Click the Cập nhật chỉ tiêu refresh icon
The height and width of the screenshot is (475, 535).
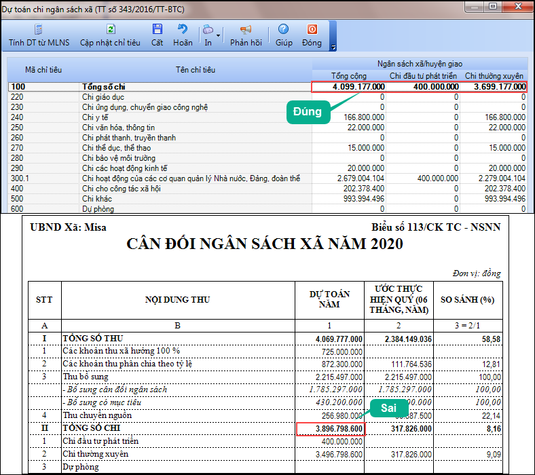[111, 29]
